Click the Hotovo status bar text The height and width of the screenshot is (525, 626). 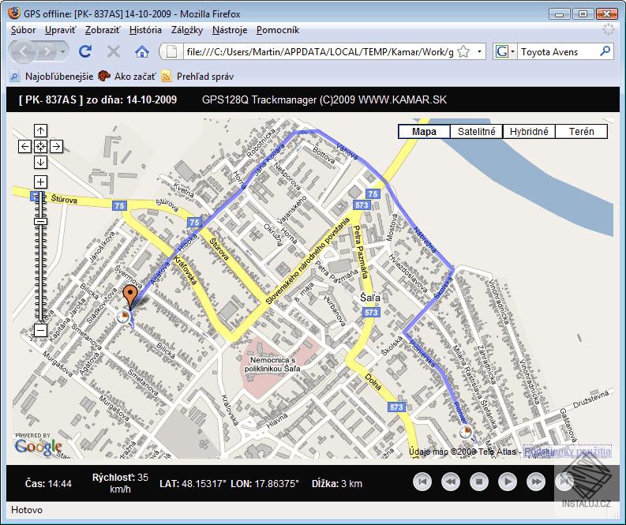27,510
